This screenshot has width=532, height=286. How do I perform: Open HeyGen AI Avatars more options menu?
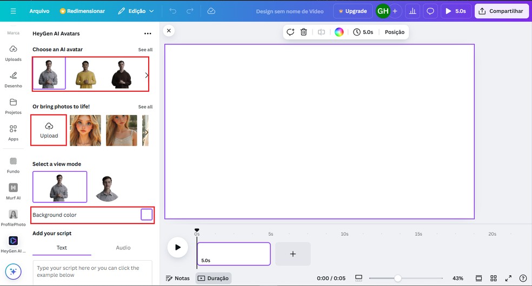[148, 33]
